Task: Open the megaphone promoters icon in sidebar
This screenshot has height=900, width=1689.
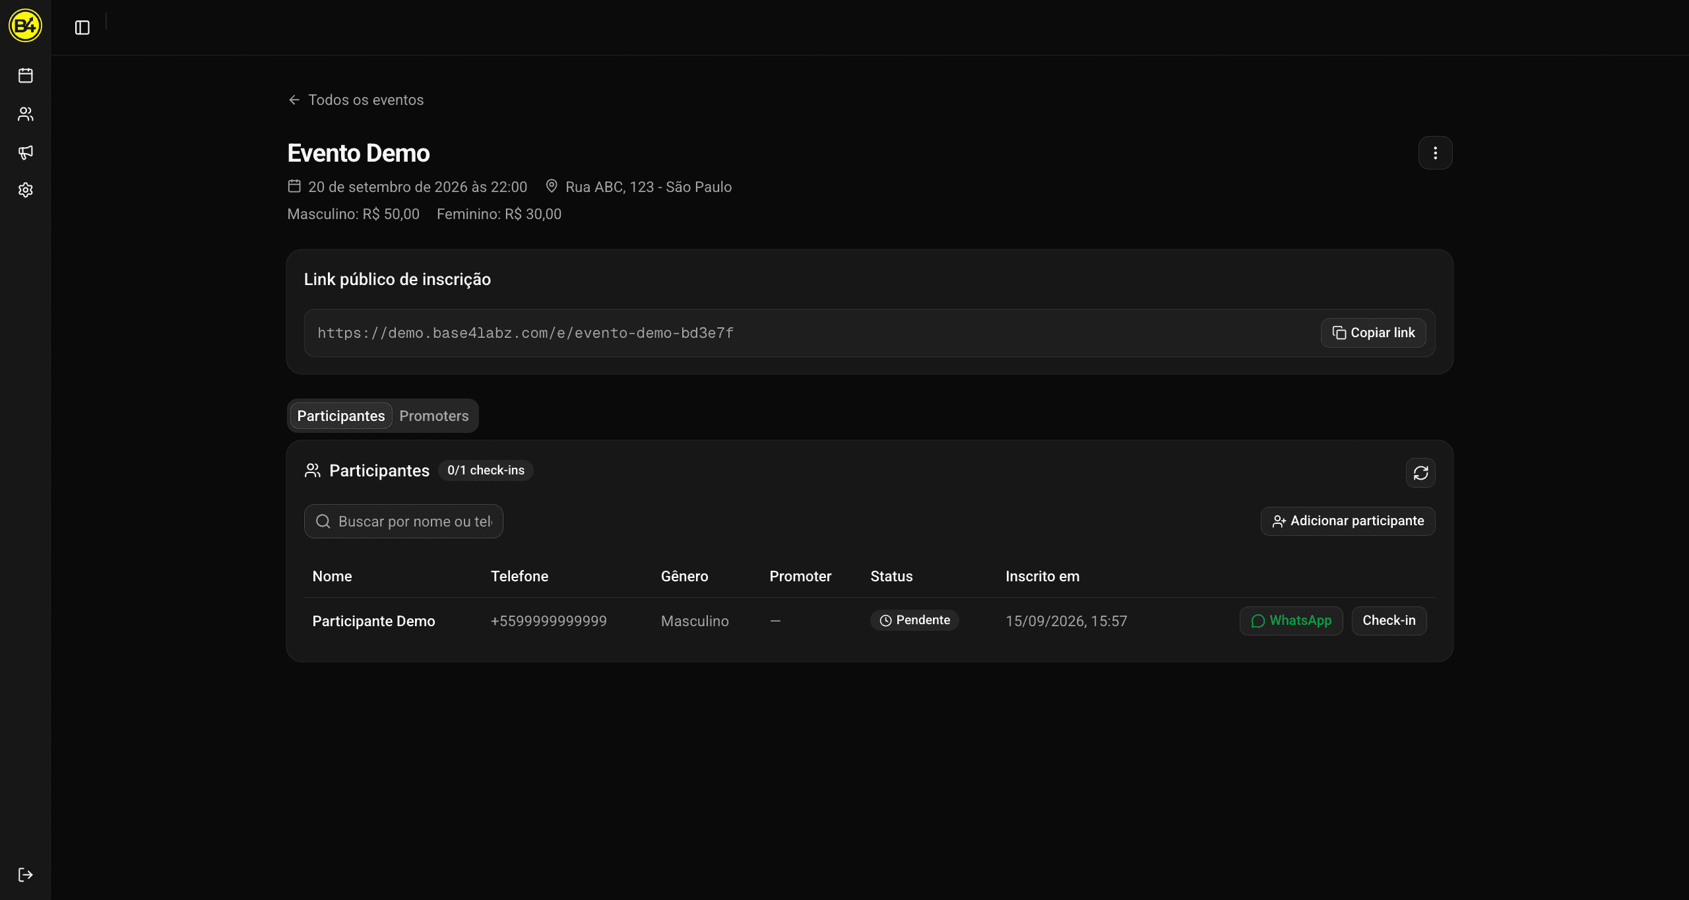Action: [26, 152]
